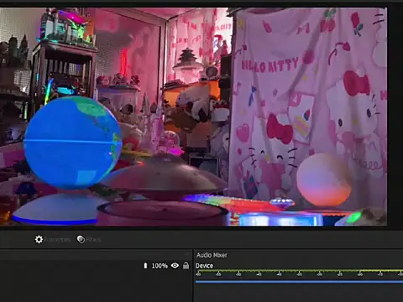Click the Audio Mixer panel title

coord(212,255)
